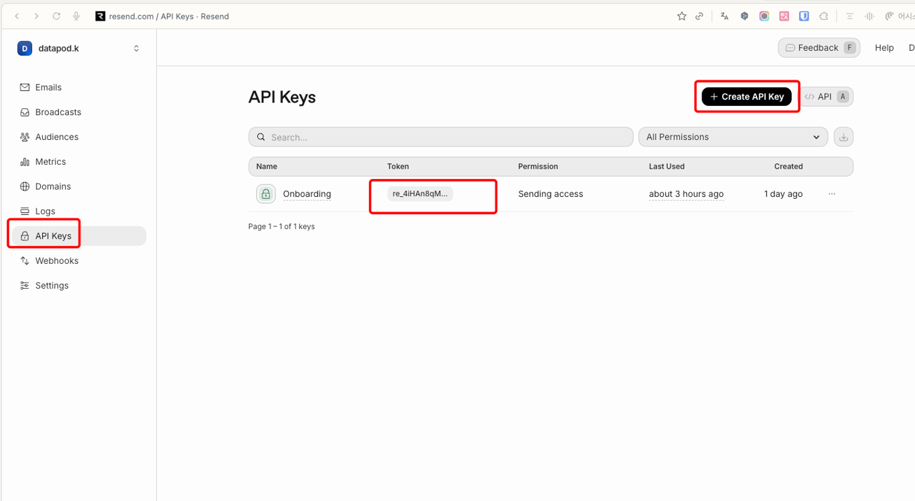
Task: Open the blue Bitwarden shield extension
Action: click(x=804, y=16)
